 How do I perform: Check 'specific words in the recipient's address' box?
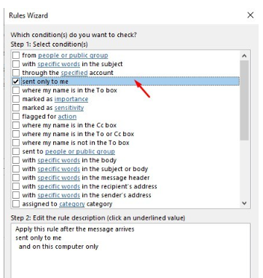(x=16, y=186)
